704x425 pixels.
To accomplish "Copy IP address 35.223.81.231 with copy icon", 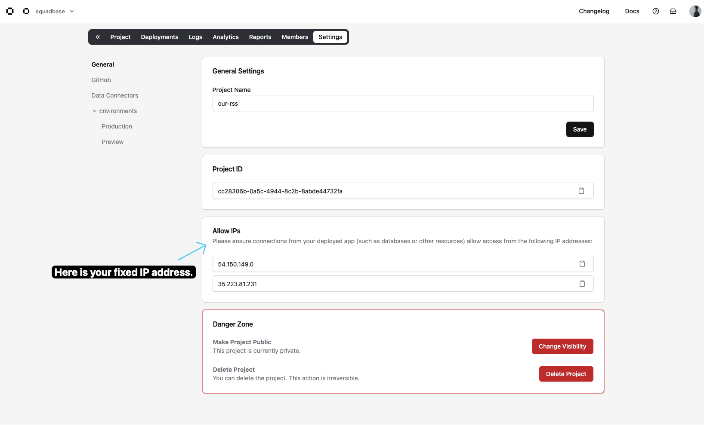I will [582, 284].
